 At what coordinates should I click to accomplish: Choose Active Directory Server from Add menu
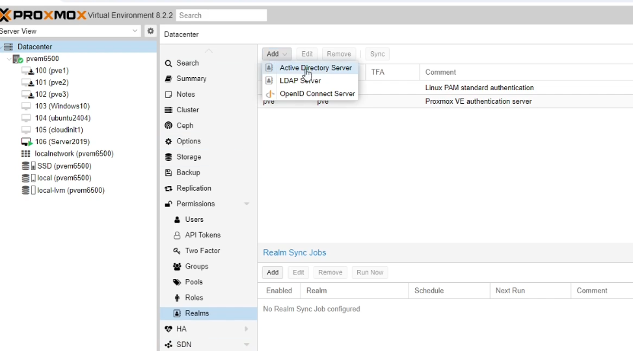coord(310,67)
